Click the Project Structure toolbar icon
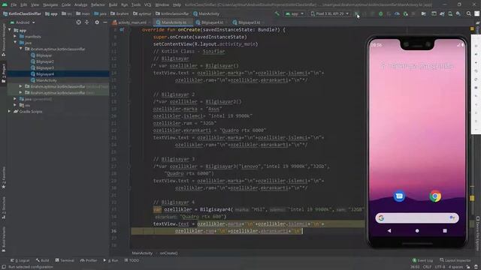Screen dimensions: 481x270 (x=424, y=13)
